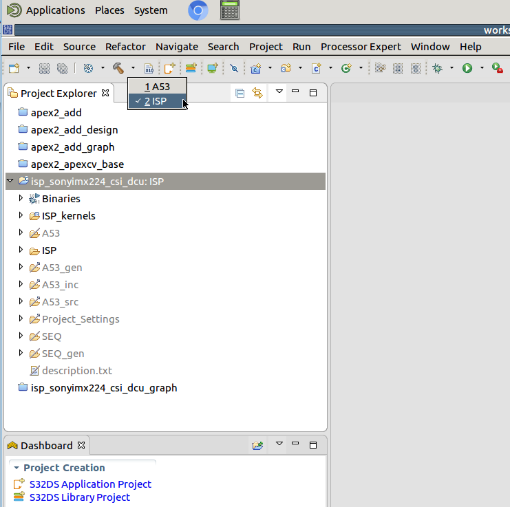The image size is (510, 507).
Task: Click Collapse All in Project Explorer
Action: click(x=240, y=94)
